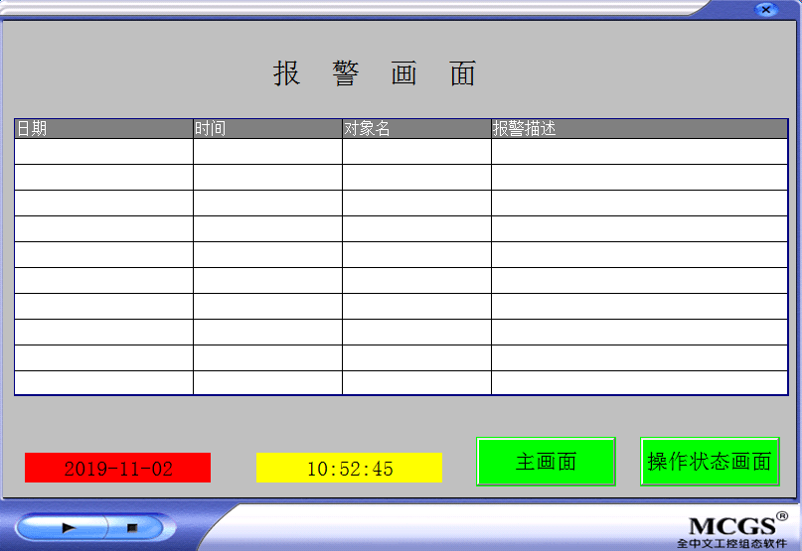Select the 日期 column header
The width and height of the screenshot is (802, 551).
pos(103,129)
